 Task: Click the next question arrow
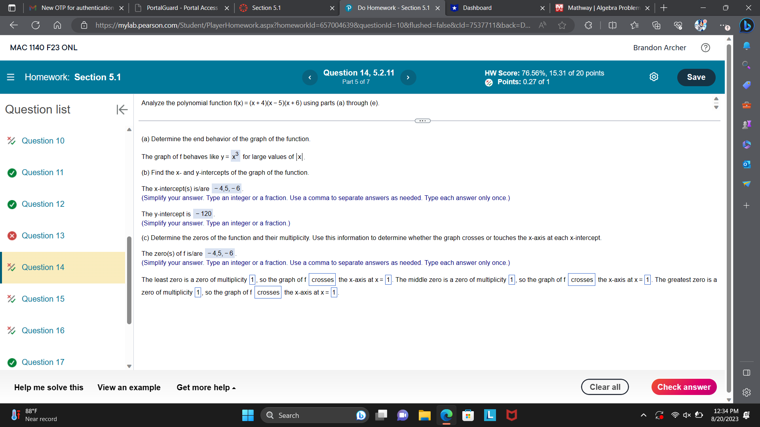point(408,77)
